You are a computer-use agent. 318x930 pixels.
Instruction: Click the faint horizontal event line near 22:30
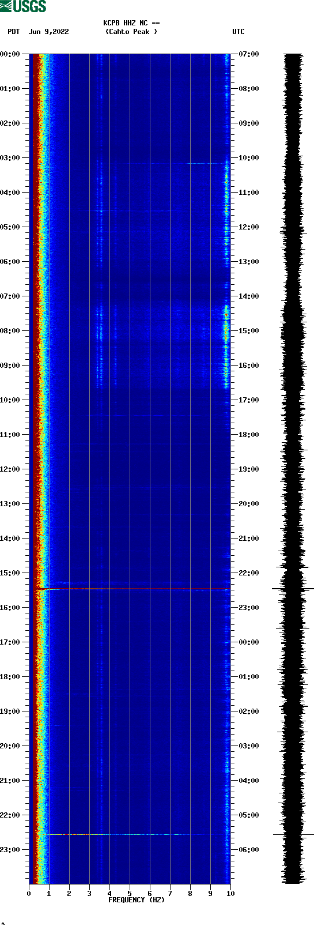click(x=130, y=834)
